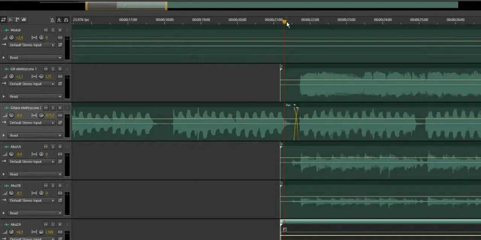Expand automation lanes for Git elektryczna 1
The height and width of the screenshot is (240, 481).
click(4, 97)
